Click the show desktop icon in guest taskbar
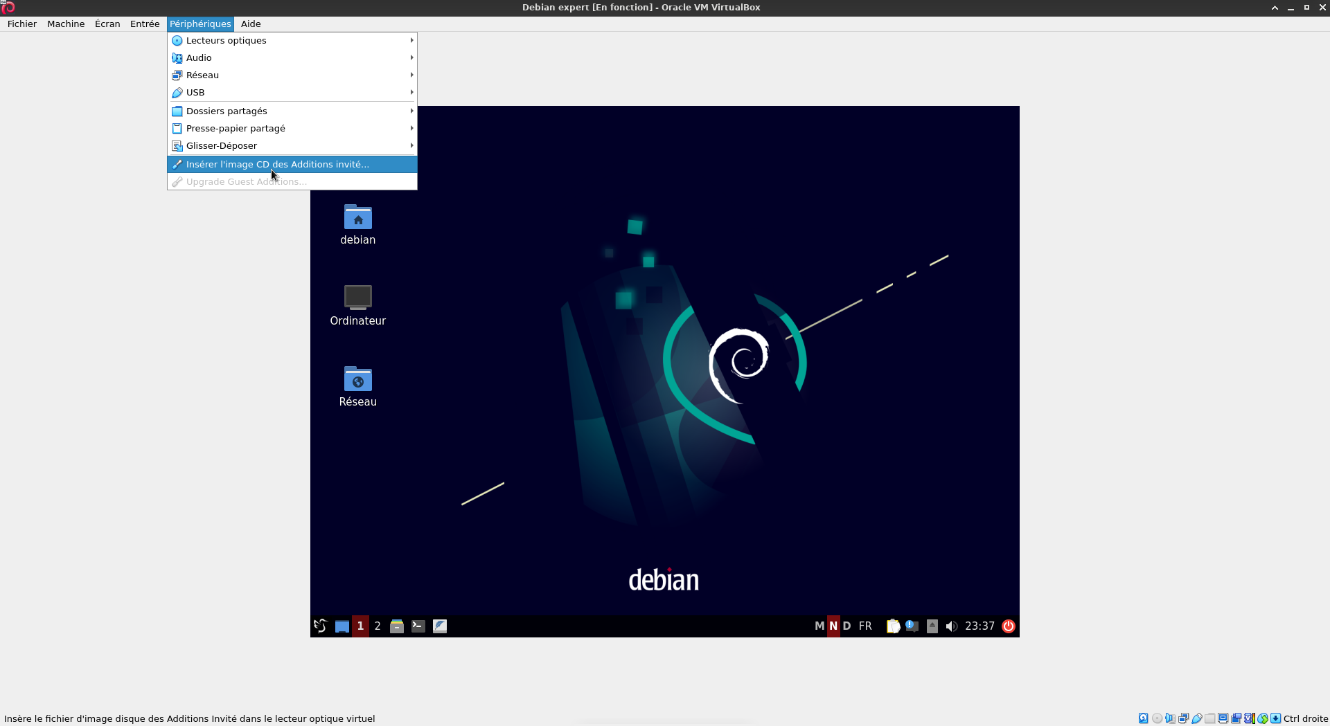 click(x=342, y=626)
